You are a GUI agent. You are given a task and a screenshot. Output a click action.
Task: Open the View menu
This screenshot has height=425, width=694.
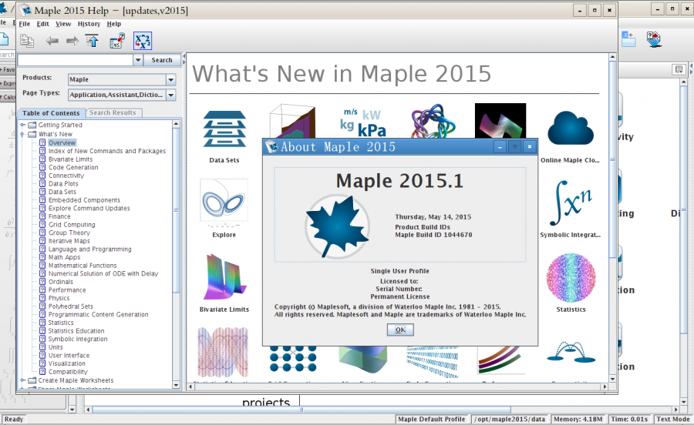point(63,24)
